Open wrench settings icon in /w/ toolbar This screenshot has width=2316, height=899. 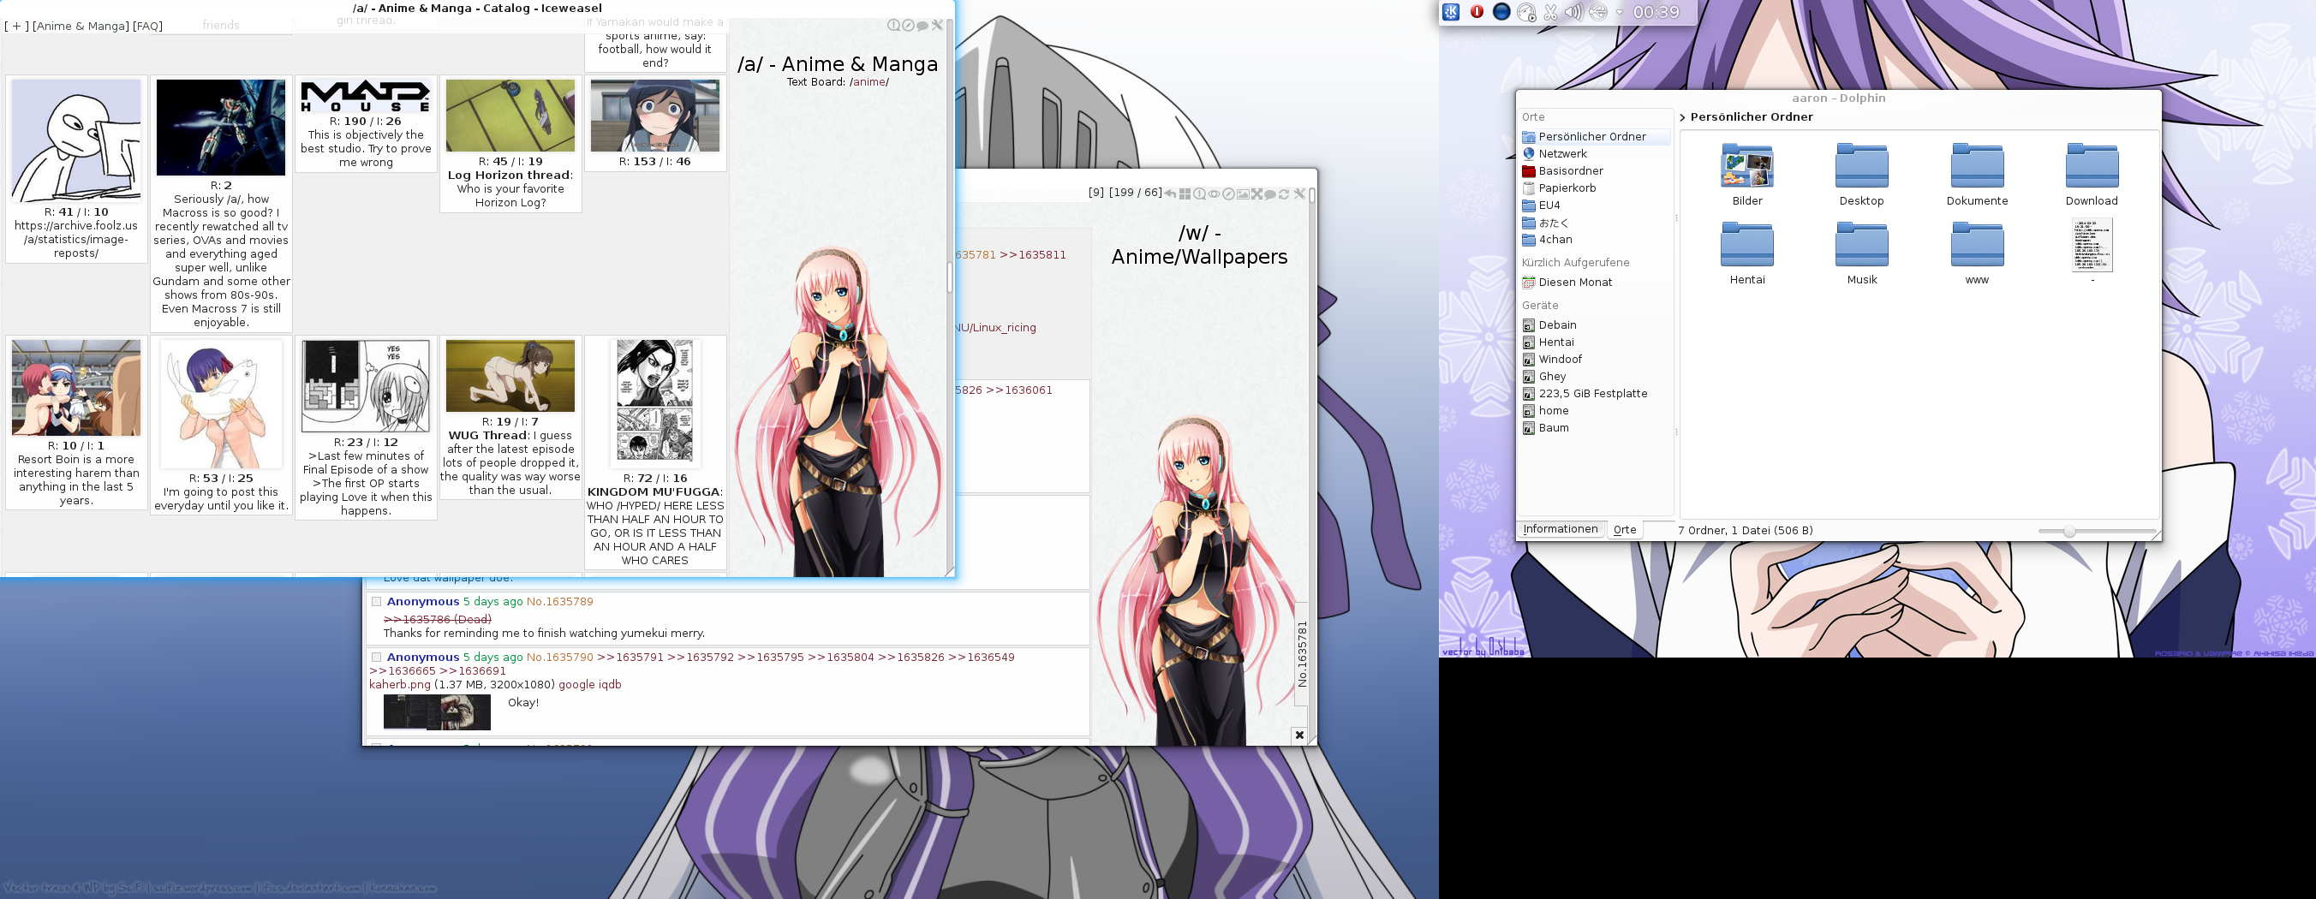pos(1300,193)
